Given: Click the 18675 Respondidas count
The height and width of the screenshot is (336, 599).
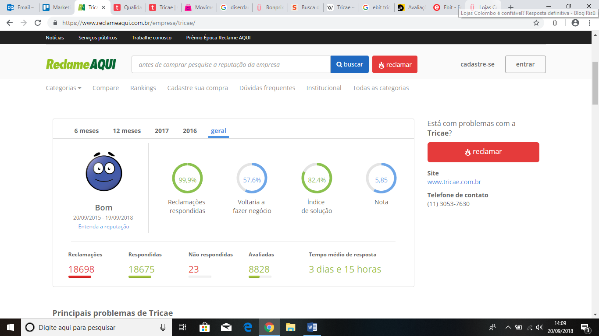Looking at the screenshot, I should (141, 269).
